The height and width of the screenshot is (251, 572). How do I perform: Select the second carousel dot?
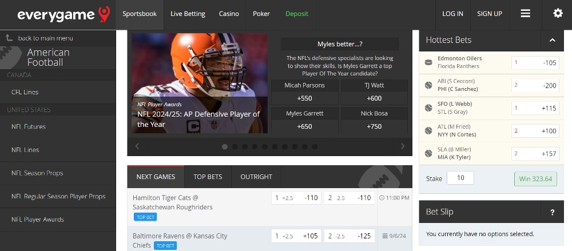coord(235,147)
